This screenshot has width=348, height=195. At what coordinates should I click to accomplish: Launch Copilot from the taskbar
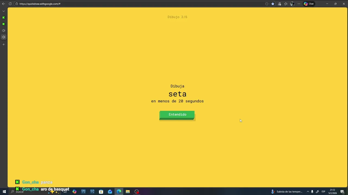pyautogui.click(x=74, y=192)
